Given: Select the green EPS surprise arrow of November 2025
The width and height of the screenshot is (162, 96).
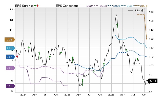Looking at the screenshot, I should [104, 66].
